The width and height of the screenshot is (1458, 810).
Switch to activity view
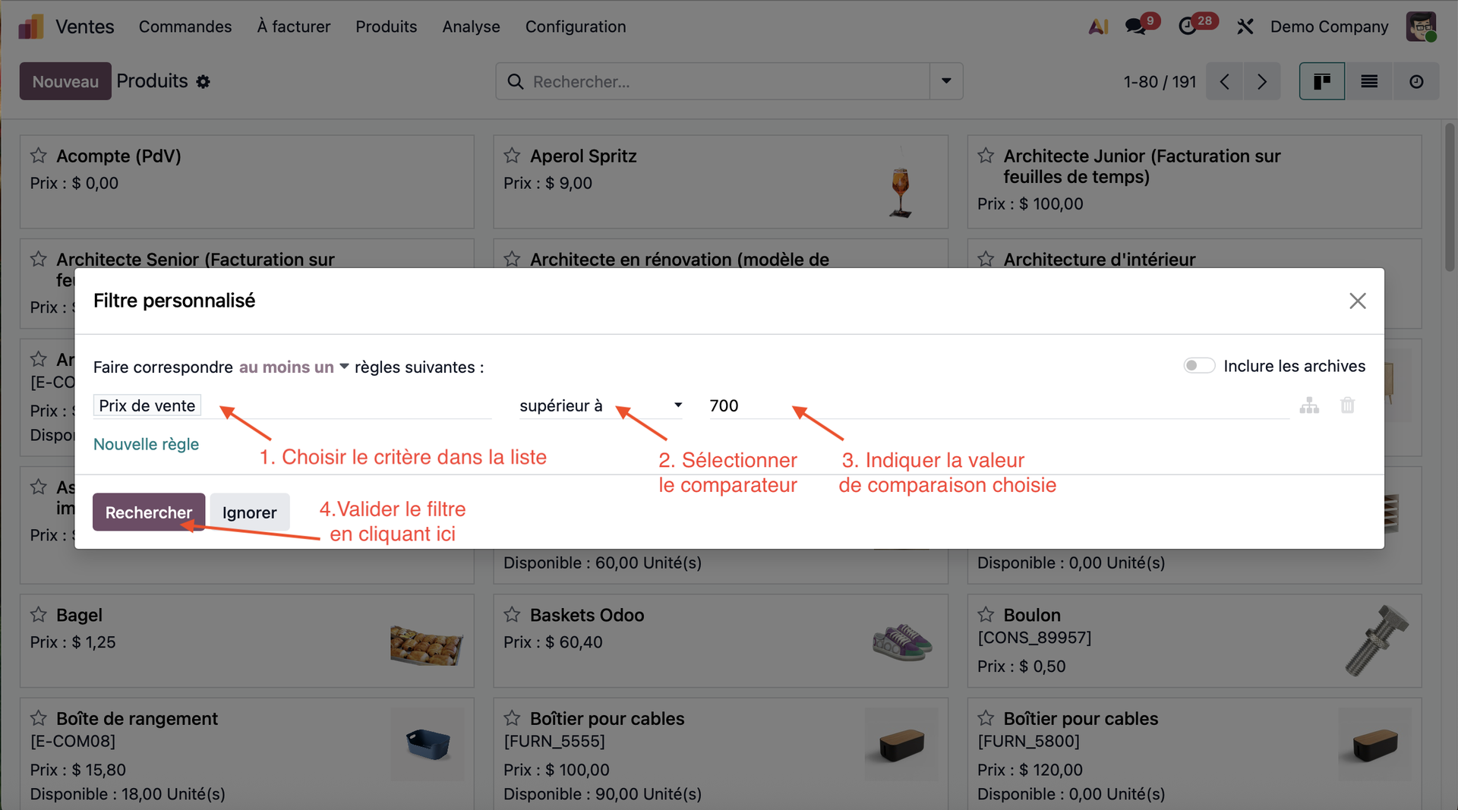1416,81
